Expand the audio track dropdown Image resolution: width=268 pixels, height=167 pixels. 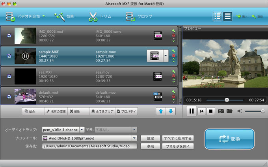point(82,129)
